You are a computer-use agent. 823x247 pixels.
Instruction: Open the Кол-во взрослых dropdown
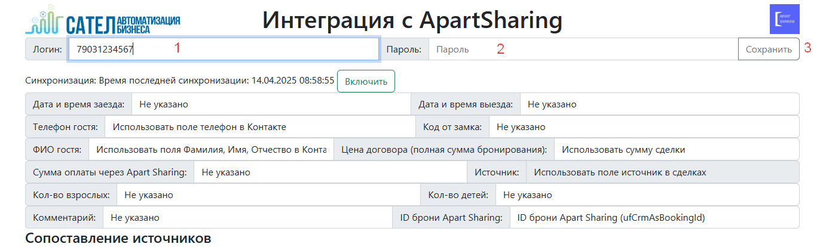point(268,195)
